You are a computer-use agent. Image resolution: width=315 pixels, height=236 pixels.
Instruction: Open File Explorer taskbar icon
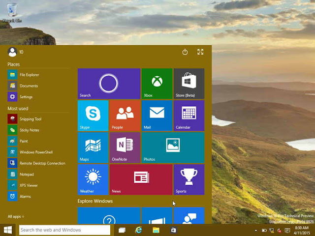tap(156, 230)
